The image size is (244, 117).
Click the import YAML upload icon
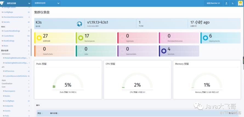226,3
